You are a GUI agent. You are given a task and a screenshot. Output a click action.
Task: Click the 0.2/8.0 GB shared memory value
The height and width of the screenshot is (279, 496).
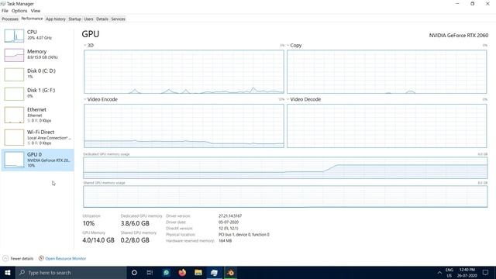click(135, 240)
